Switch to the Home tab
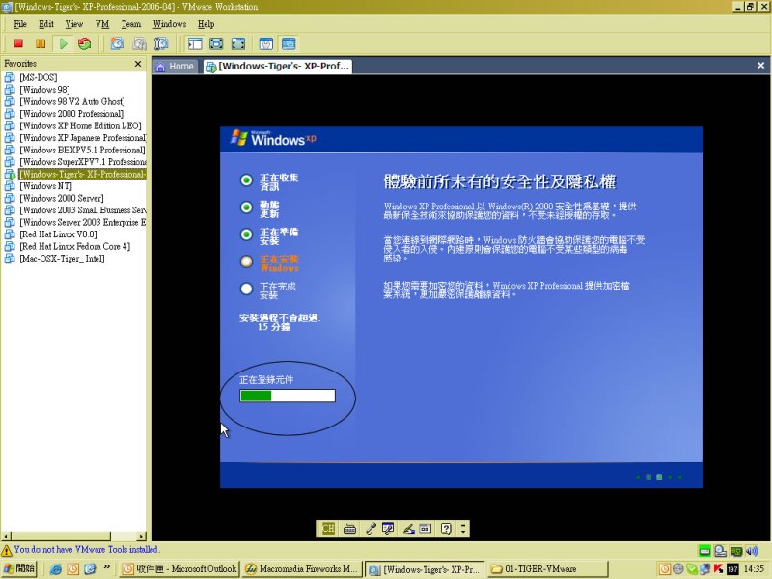This screenshot has width=772, height=579. coord(175,66)
